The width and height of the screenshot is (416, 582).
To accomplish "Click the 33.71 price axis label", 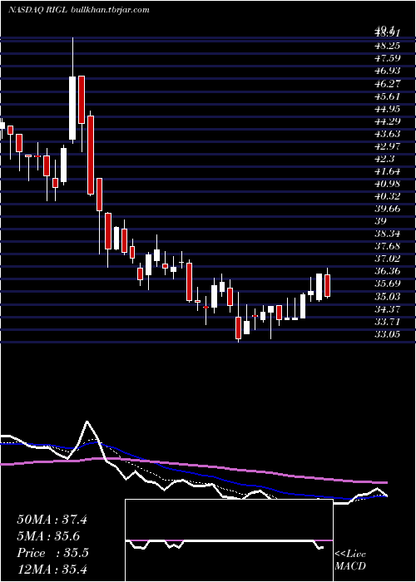I will (x=389, y=322).
